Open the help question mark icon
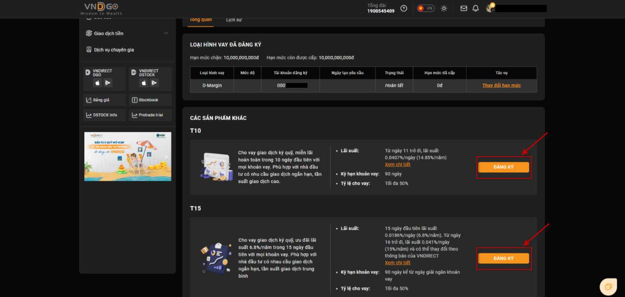This screenshot has width=625, height=297. (x=403, y=8)
